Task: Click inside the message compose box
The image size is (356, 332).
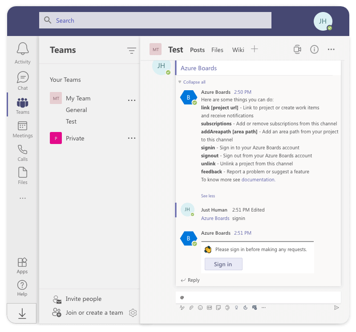Action: click(x=258, y=297)
